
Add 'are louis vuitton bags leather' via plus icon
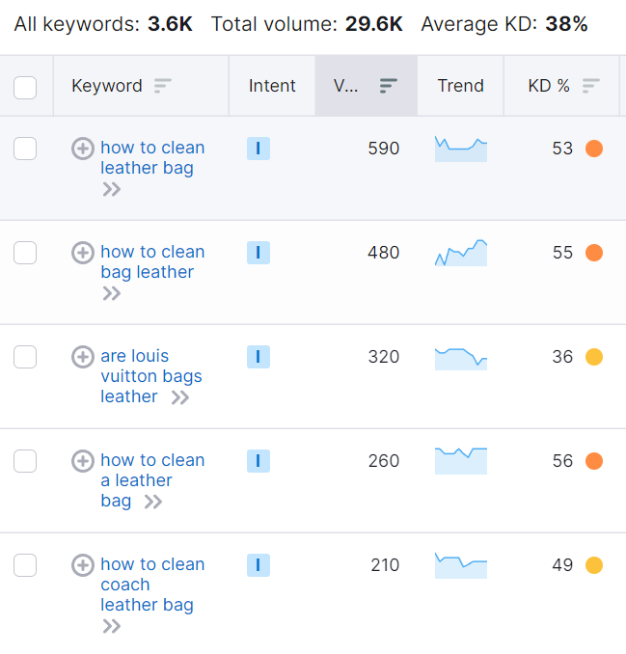[83, 357]
